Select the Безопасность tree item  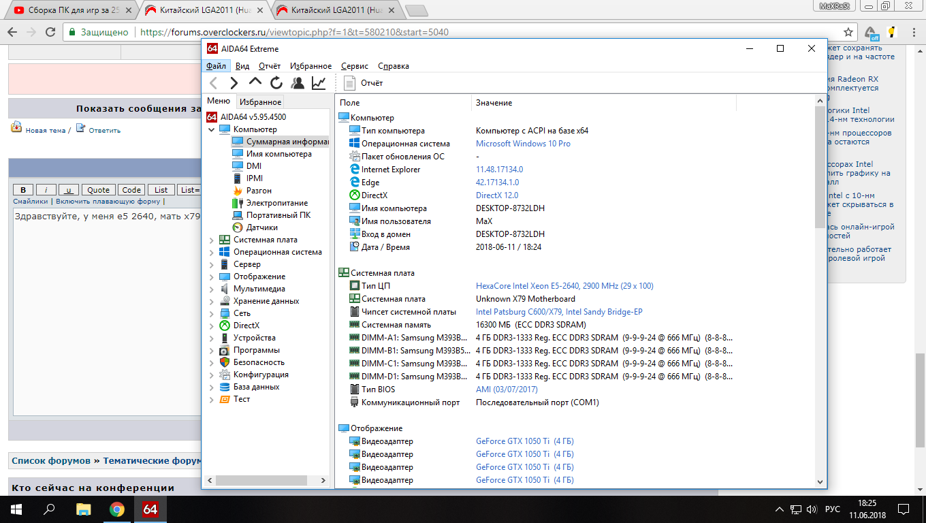click(x=252, y=362)
